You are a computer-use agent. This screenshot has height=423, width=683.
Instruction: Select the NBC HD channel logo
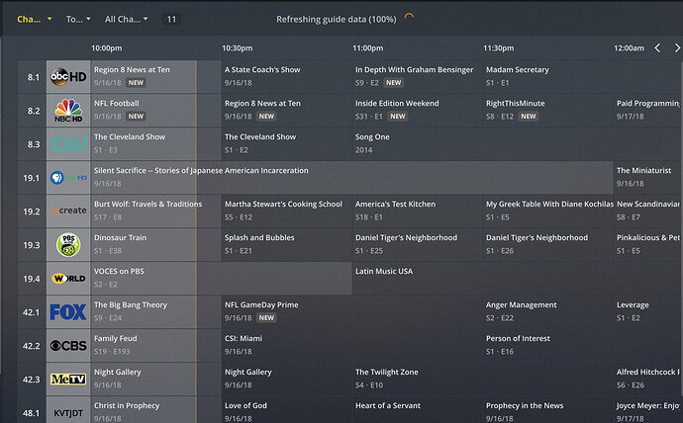coord(68,111)
